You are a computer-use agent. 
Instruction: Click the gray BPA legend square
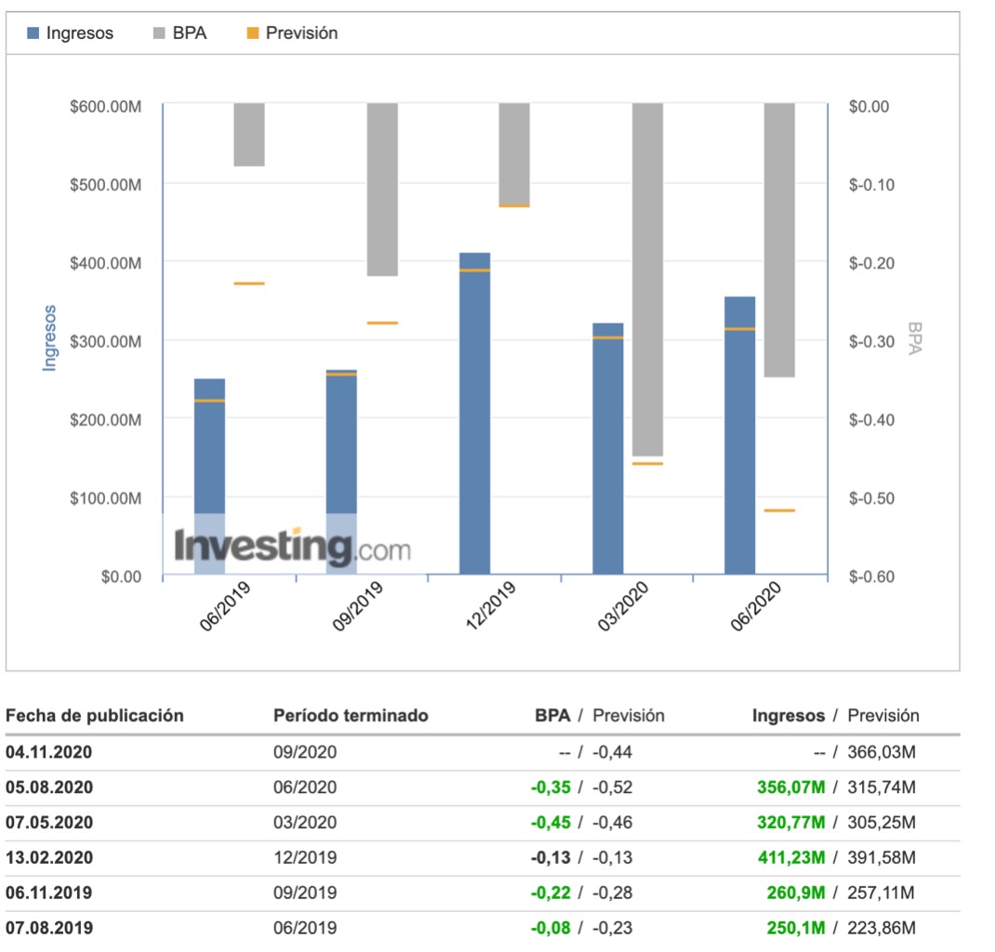click(158, 33)
